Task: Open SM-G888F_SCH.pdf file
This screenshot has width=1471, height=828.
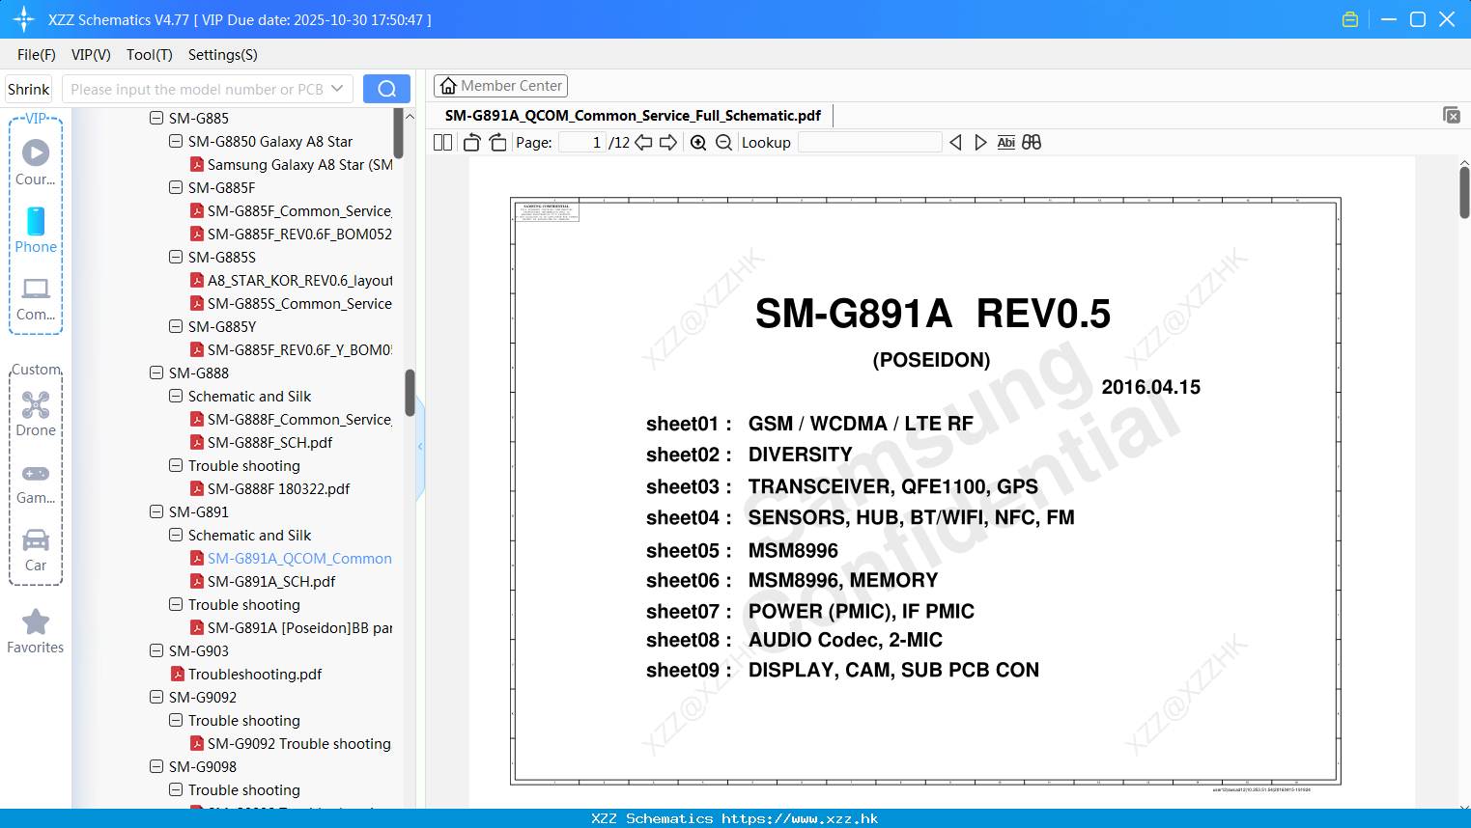Action: (269, 442)
